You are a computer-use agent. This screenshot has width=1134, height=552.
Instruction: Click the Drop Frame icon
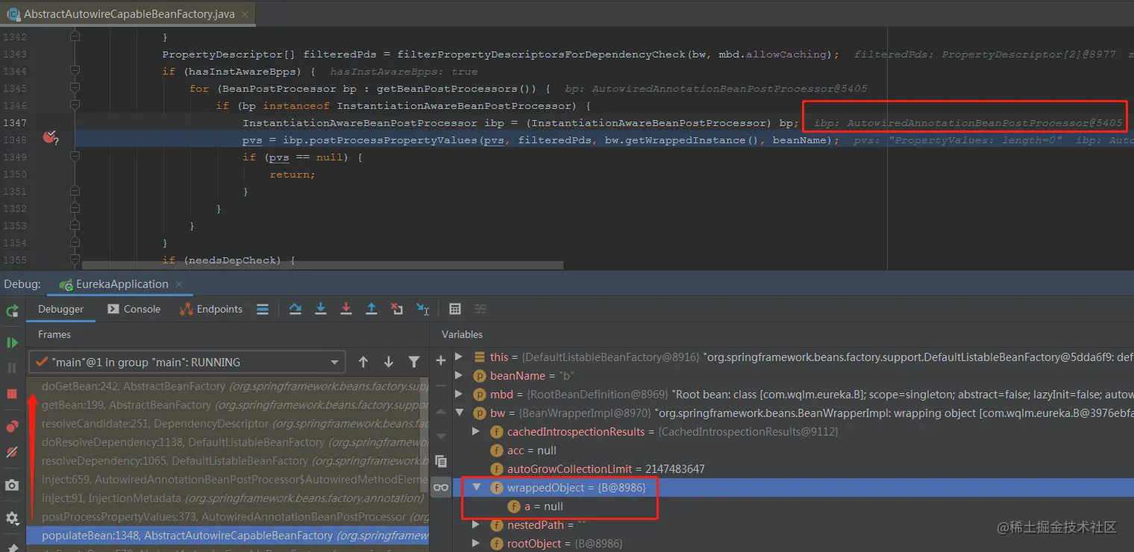point(397,309)
